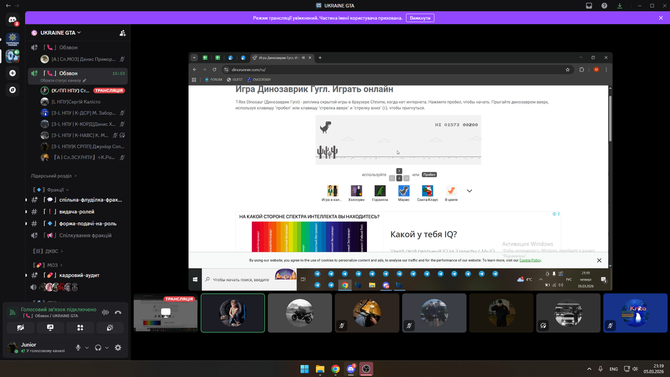Viewport: 670px width, 377px height.
Task: Open the Патрульна поліція server icon
Action: point(13,38)
